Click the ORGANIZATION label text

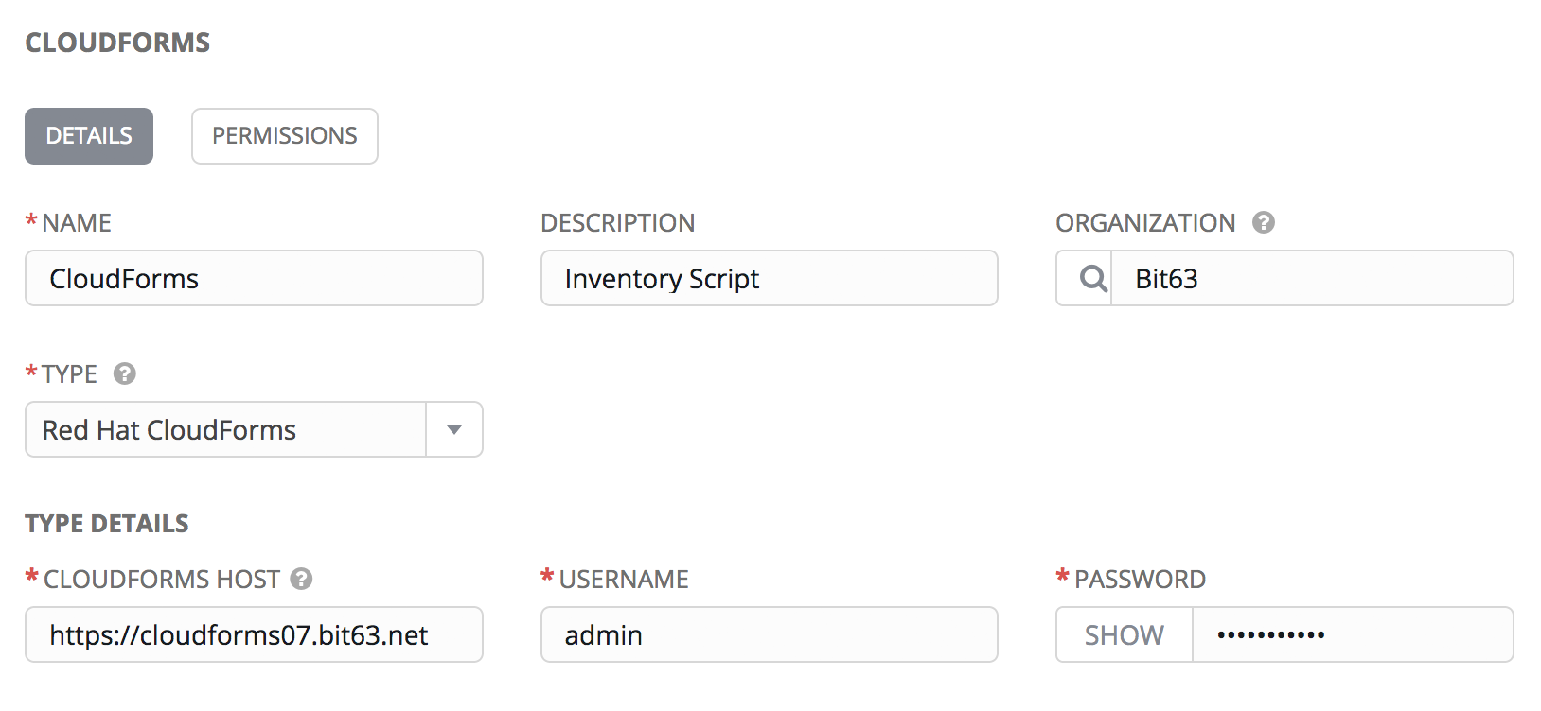coord(1145,223)
